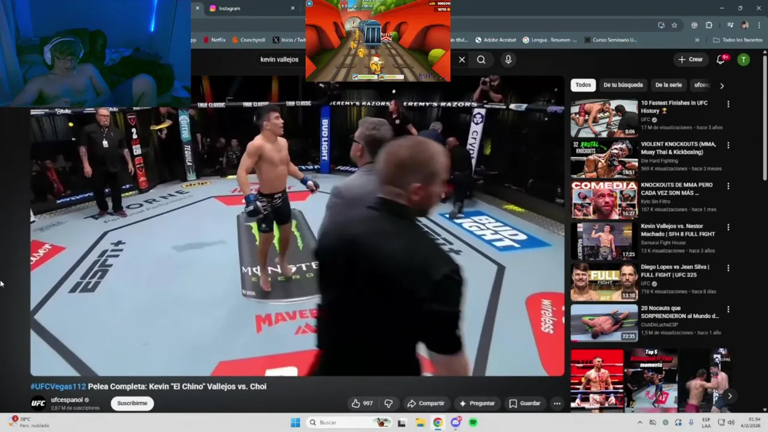Open Chrome three-dot menu
This screenshot has height=432, width=768.
tap(759, 25)
